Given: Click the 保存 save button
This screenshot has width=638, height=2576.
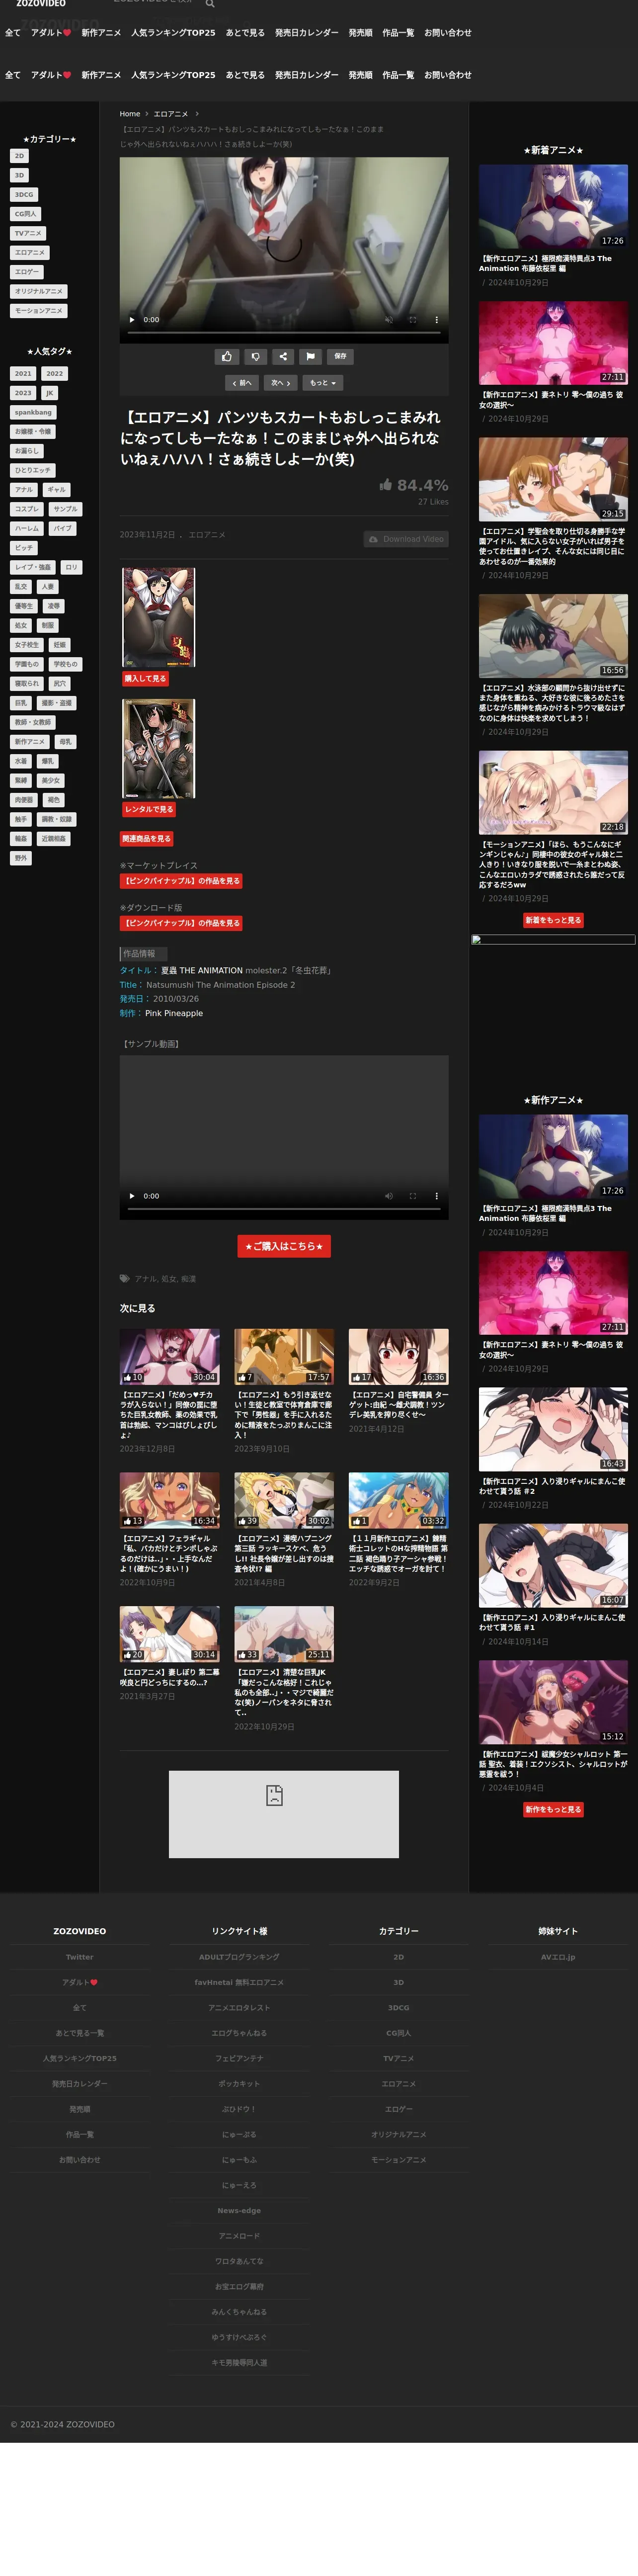Looking at the screenshot, I should point(340,356).
